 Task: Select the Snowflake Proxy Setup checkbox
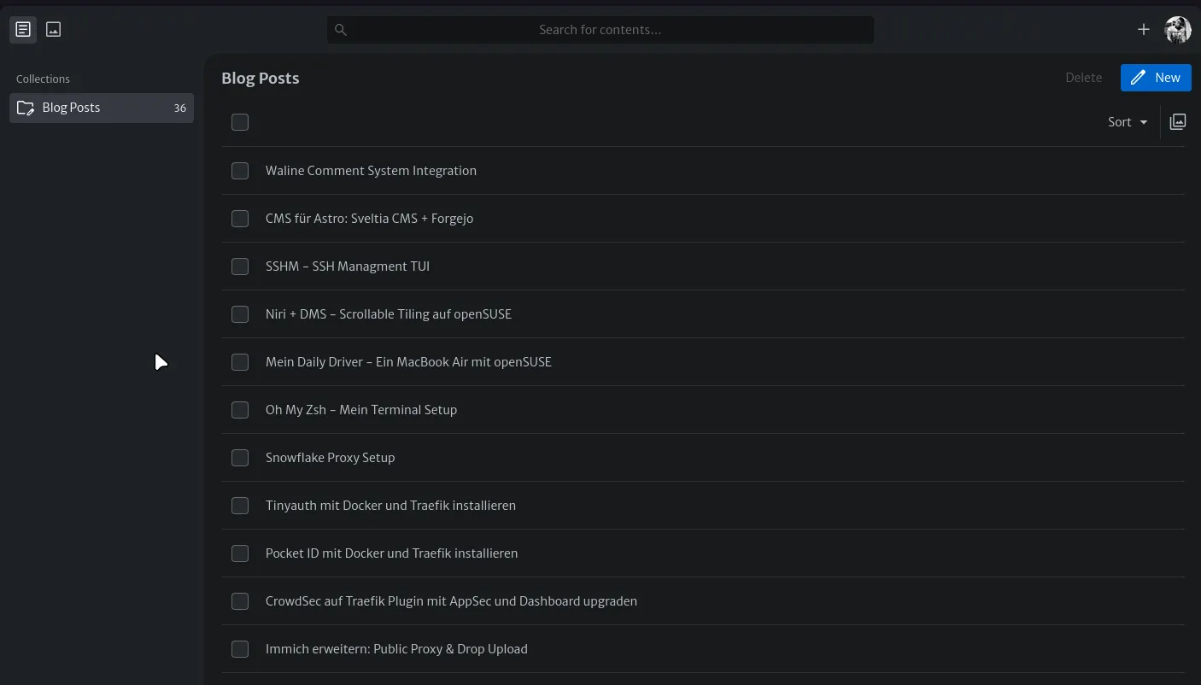tap(240, 458)
